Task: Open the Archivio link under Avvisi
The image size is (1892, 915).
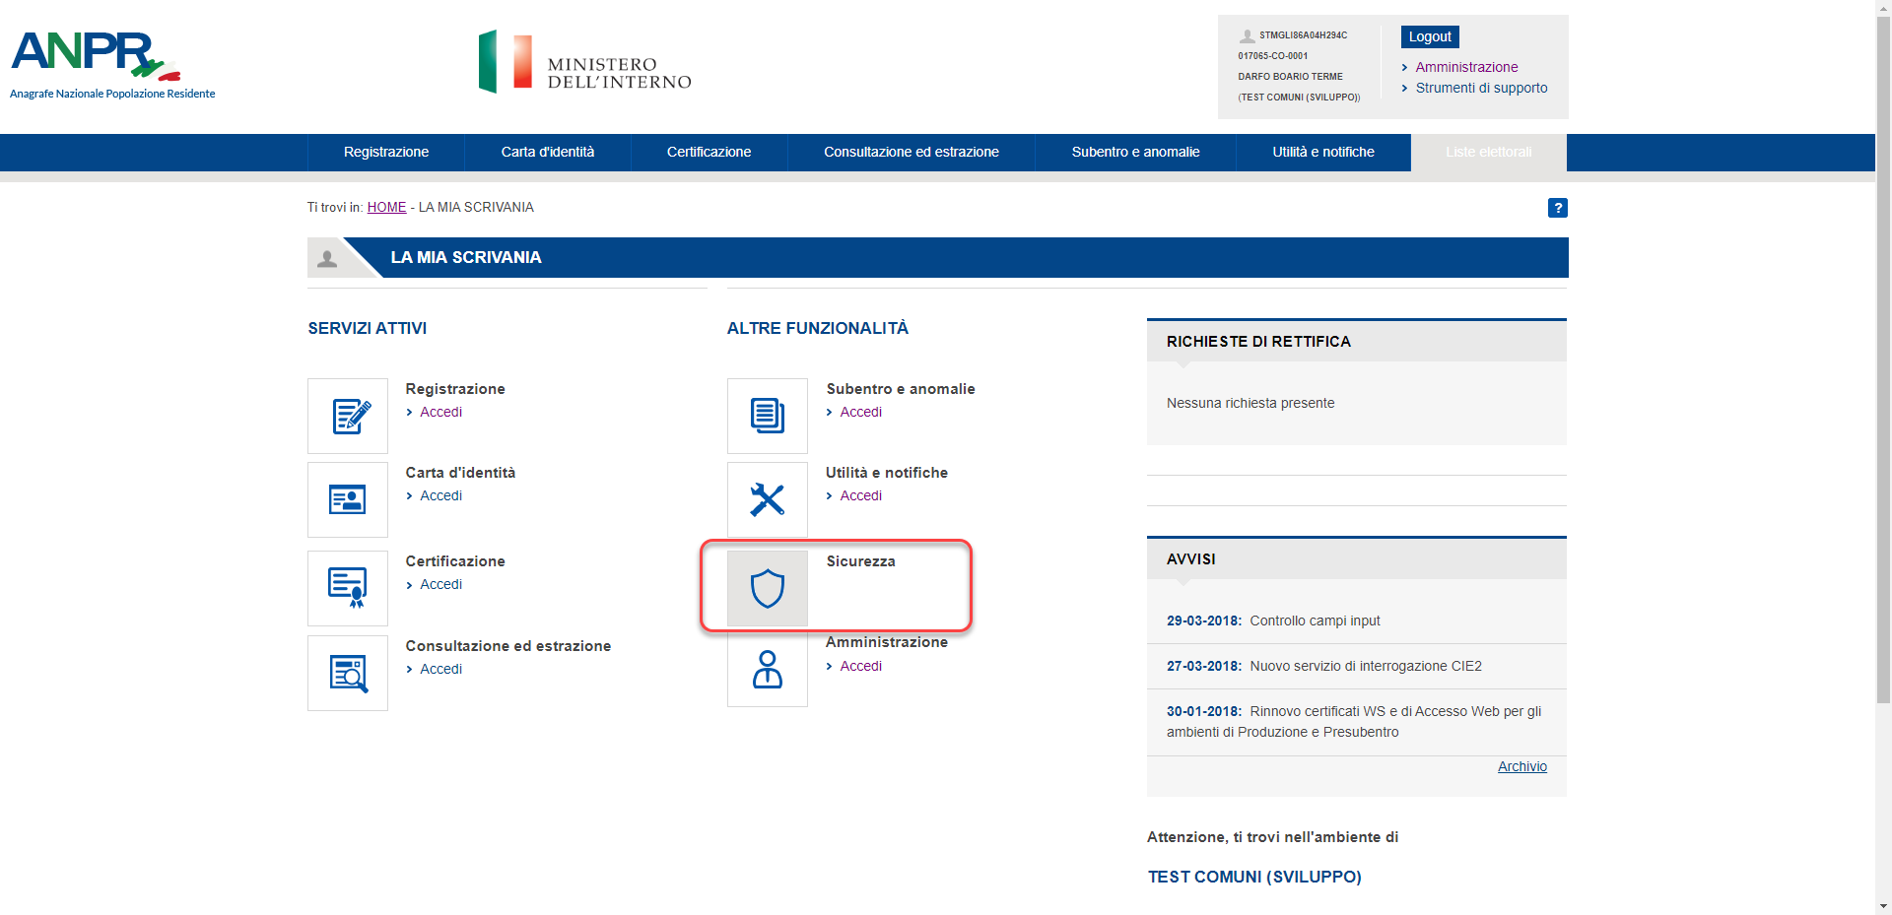Action: click(1521, 766)
